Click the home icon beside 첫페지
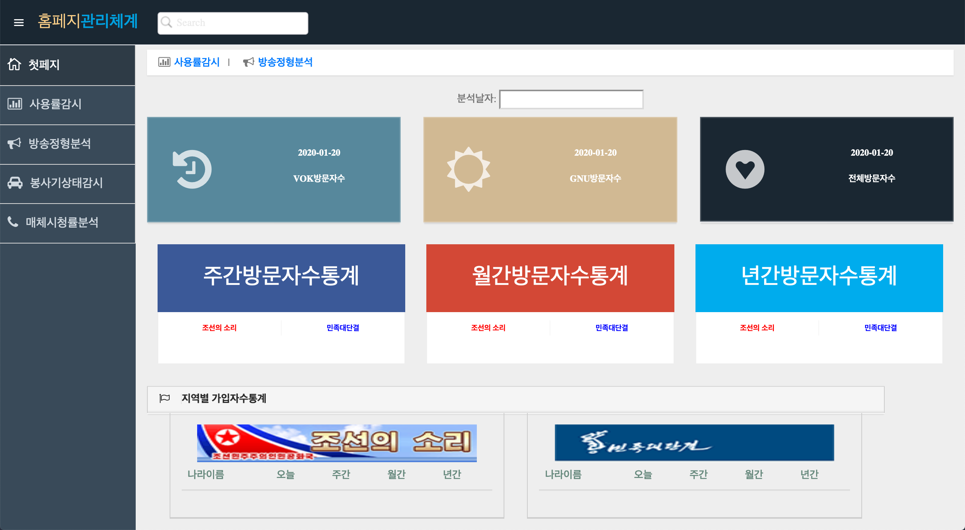The width and height of the screenshot is (965, 530). coord(14,64)
